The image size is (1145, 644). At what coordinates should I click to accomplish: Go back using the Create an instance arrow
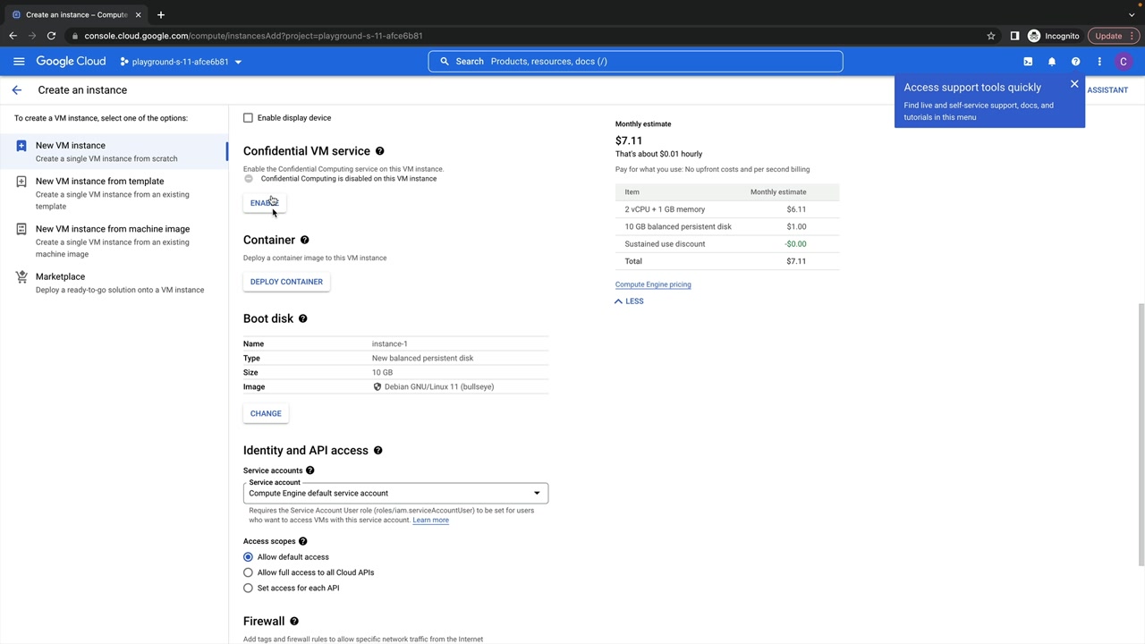(16, 90)
